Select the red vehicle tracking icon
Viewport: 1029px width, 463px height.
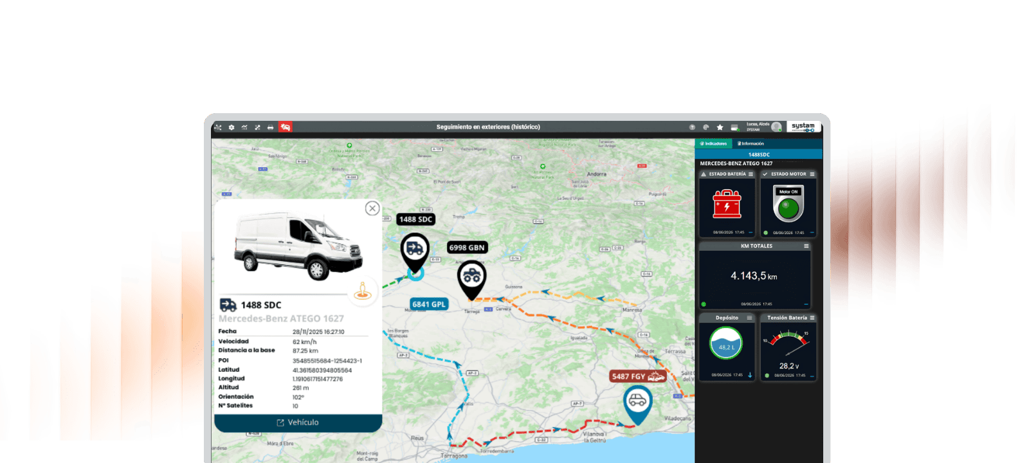pos(286,127)
